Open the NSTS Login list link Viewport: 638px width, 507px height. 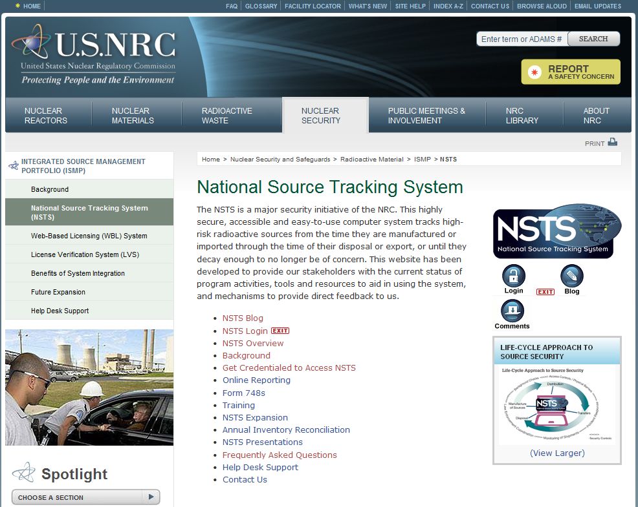coord(245,331)
